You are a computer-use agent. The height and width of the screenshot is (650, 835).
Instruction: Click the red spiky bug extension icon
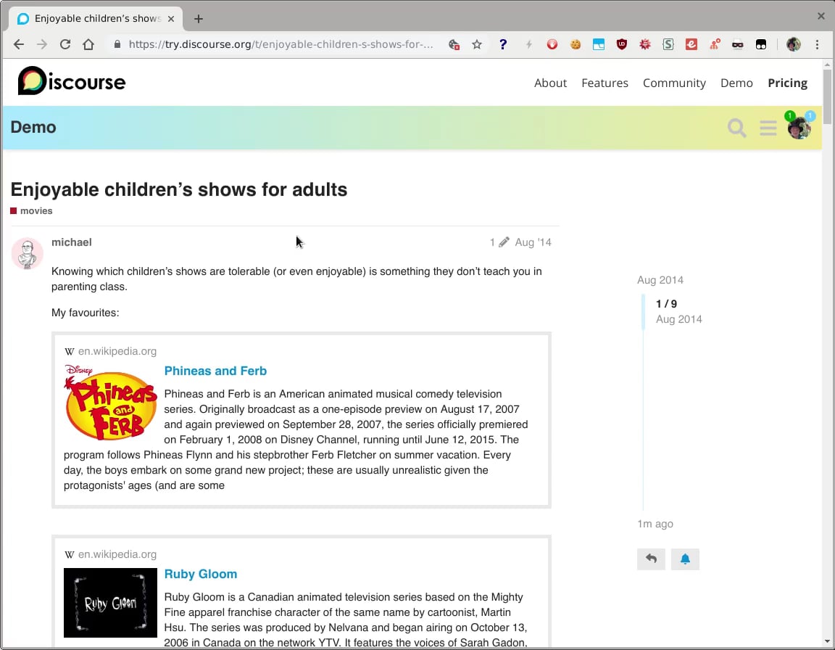(645, 44)
